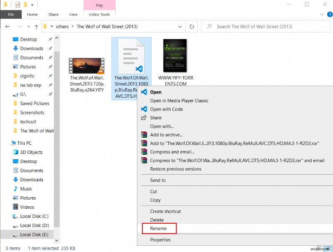
Task: Switch to the View ribbon tab
Action: 73,15
